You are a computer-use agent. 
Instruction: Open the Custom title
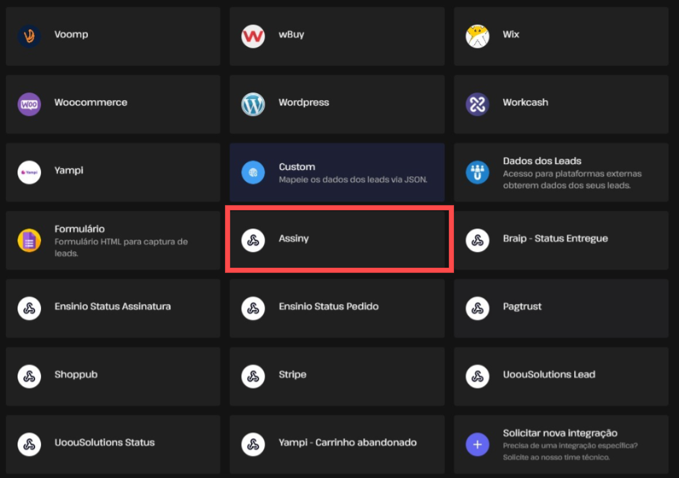point(297,167)
